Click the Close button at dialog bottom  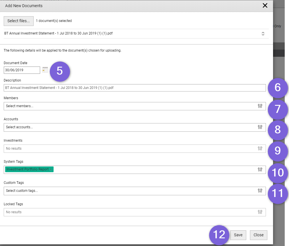(259, 235)
